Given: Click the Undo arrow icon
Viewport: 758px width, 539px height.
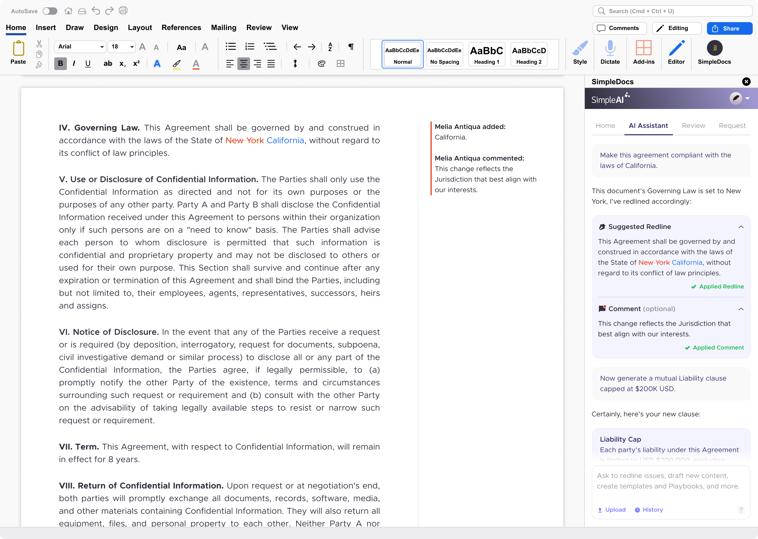Looking at the screenshot, I should 96,11.
